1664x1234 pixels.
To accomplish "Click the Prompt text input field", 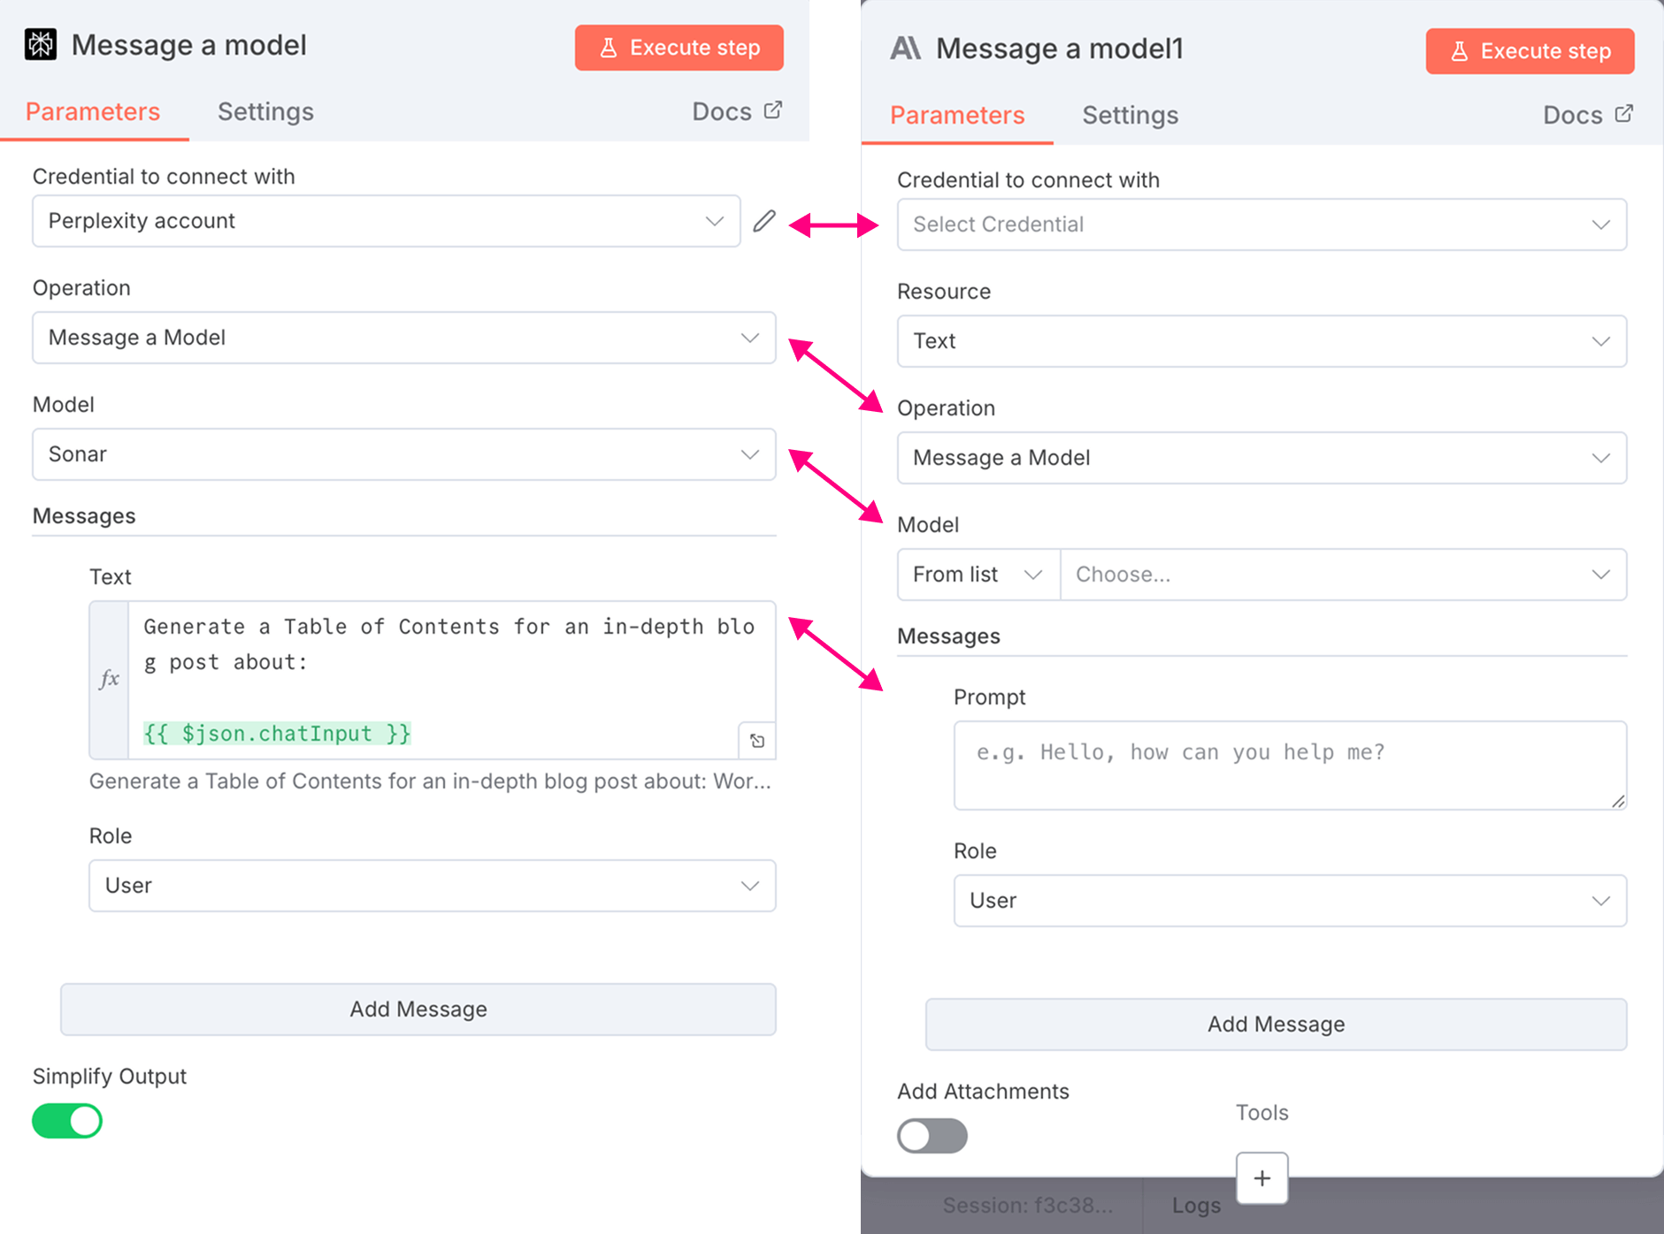I will click(x=1291, y=766).
